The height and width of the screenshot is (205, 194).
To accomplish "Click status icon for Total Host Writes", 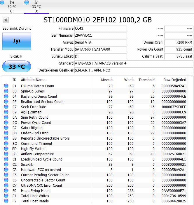I will pos(6,196).
